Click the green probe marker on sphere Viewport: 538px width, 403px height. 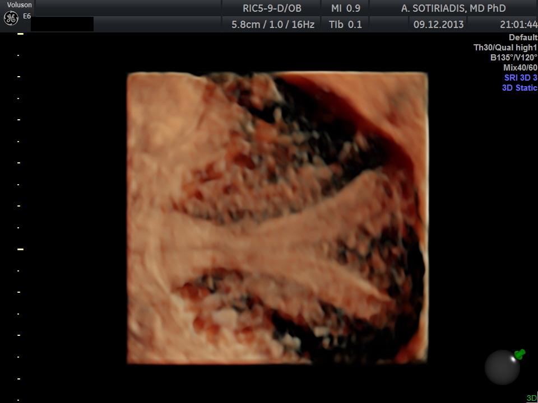520,354
